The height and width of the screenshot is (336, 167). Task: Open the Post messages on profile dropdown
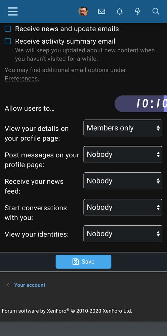coord(123,154)
